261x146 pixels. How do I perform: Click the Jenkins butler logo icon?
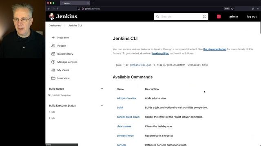point(52,17)
